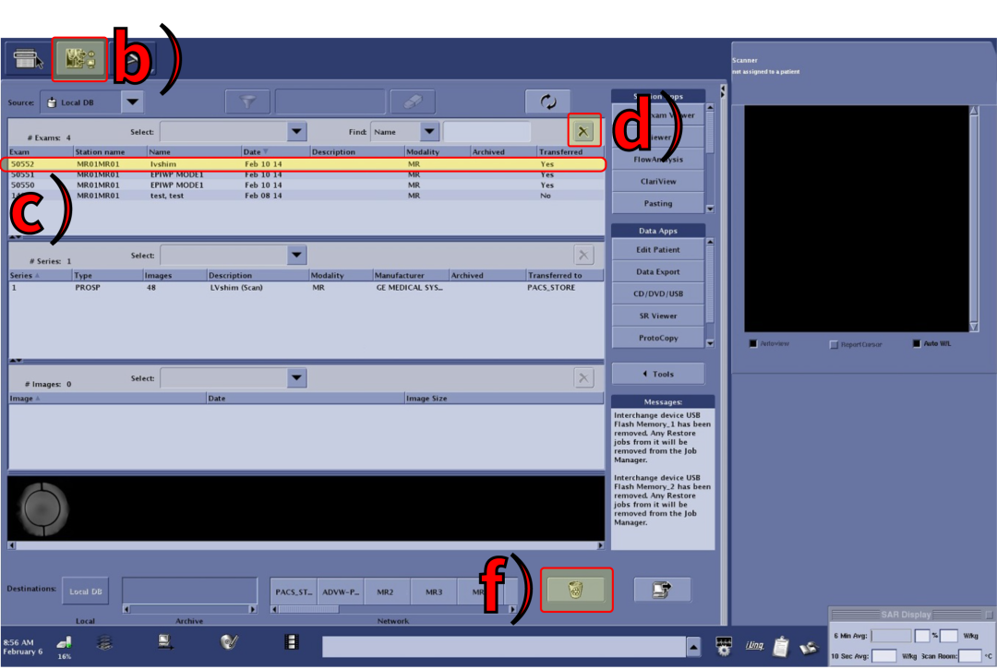The height and width of the screenshot is (669, 997).
Task: Open the Find Name dropdown
Action: [x=429, y=132]
